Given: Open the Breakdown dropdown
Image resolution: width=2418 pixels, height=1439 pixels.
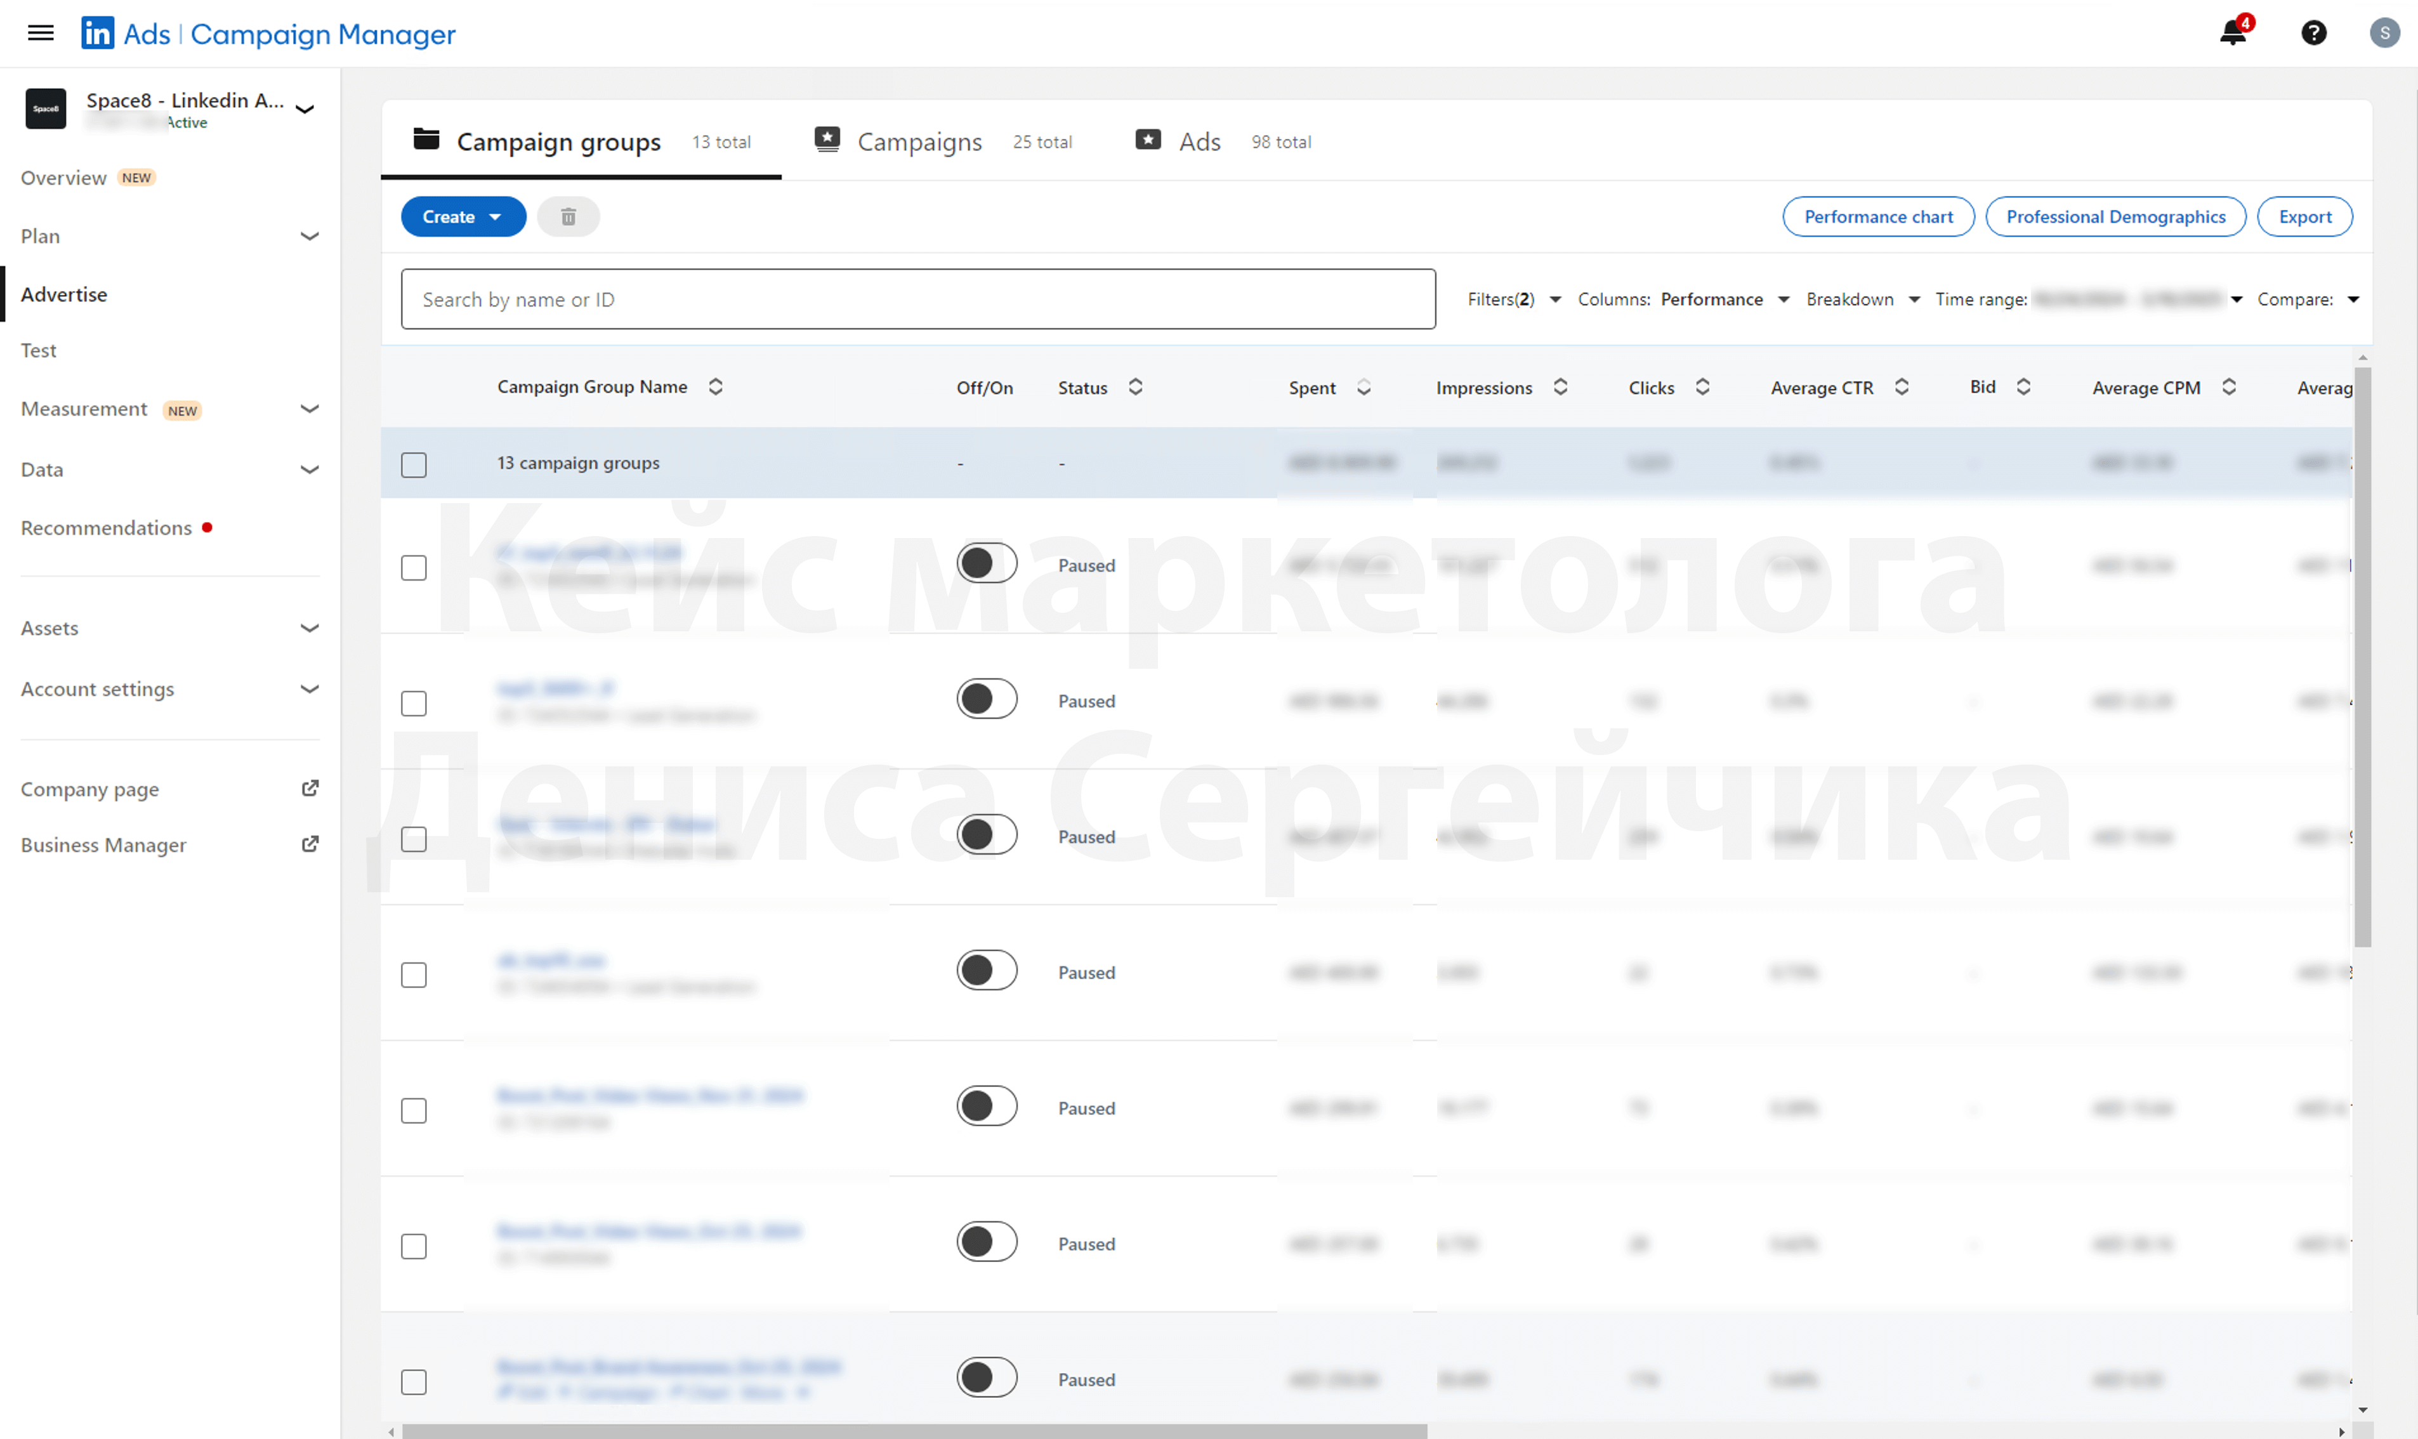Looking at the screenshot, I should click(x=1862, y=299).
